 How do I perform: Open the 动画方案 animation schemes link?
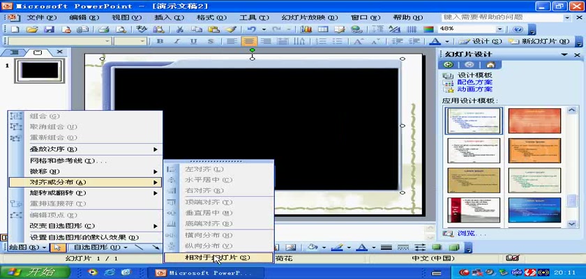tap(474, 89)
